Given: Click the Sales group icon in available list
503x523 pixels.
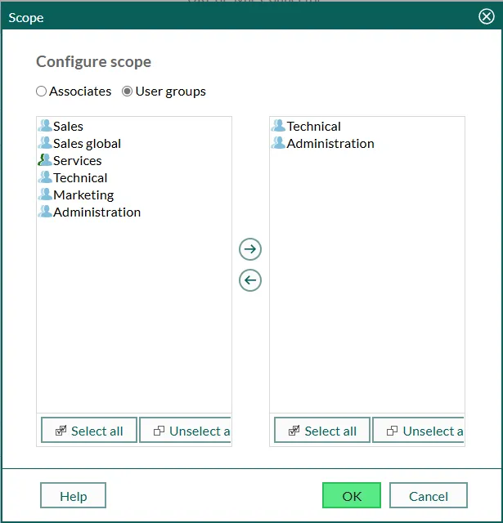Looking at the screenshot, I should [45, 126].
